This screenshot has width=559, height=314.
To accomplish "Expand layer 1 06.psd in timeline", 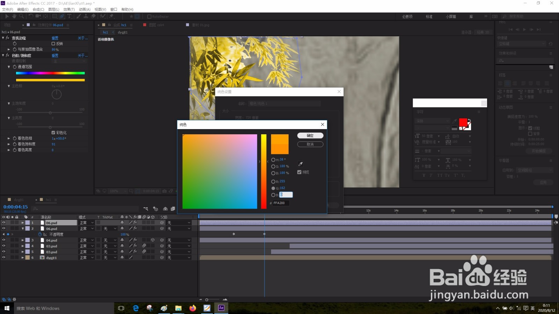I will click(23, 223).
